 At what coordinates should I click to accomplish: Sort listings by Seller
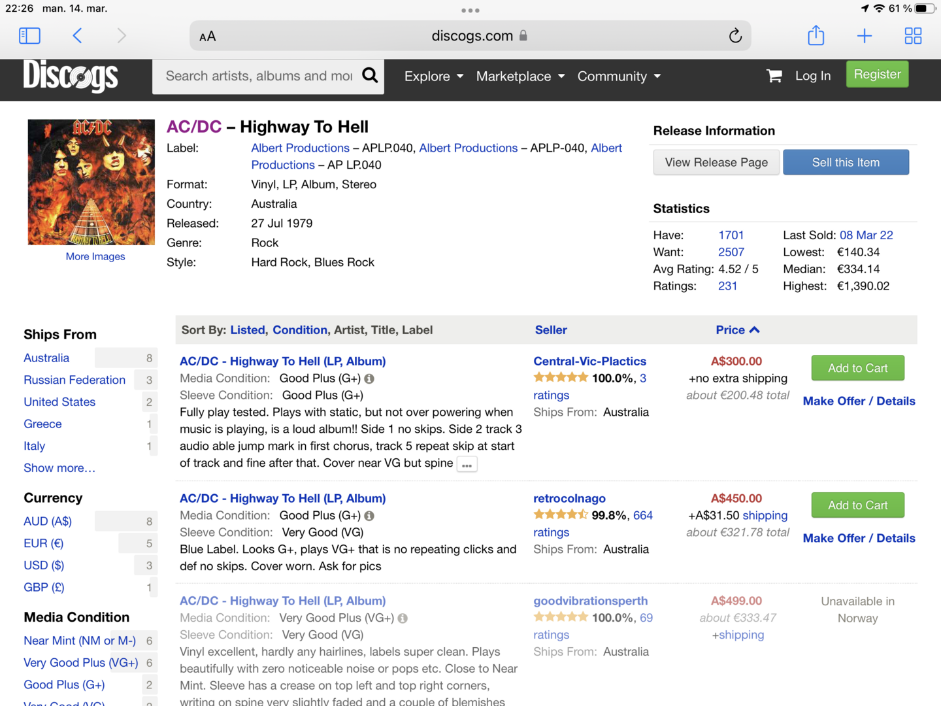551,330
